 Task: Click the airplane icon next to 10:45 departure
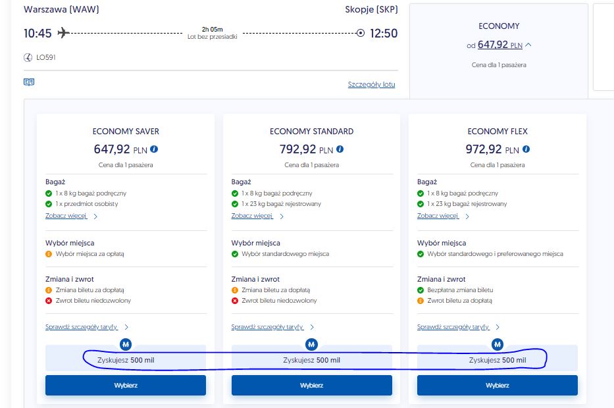click(x=63, y=33)
